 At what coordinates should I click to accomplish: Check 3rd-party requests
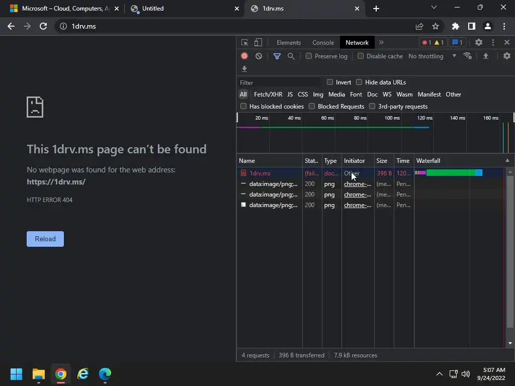pos(372,107)
